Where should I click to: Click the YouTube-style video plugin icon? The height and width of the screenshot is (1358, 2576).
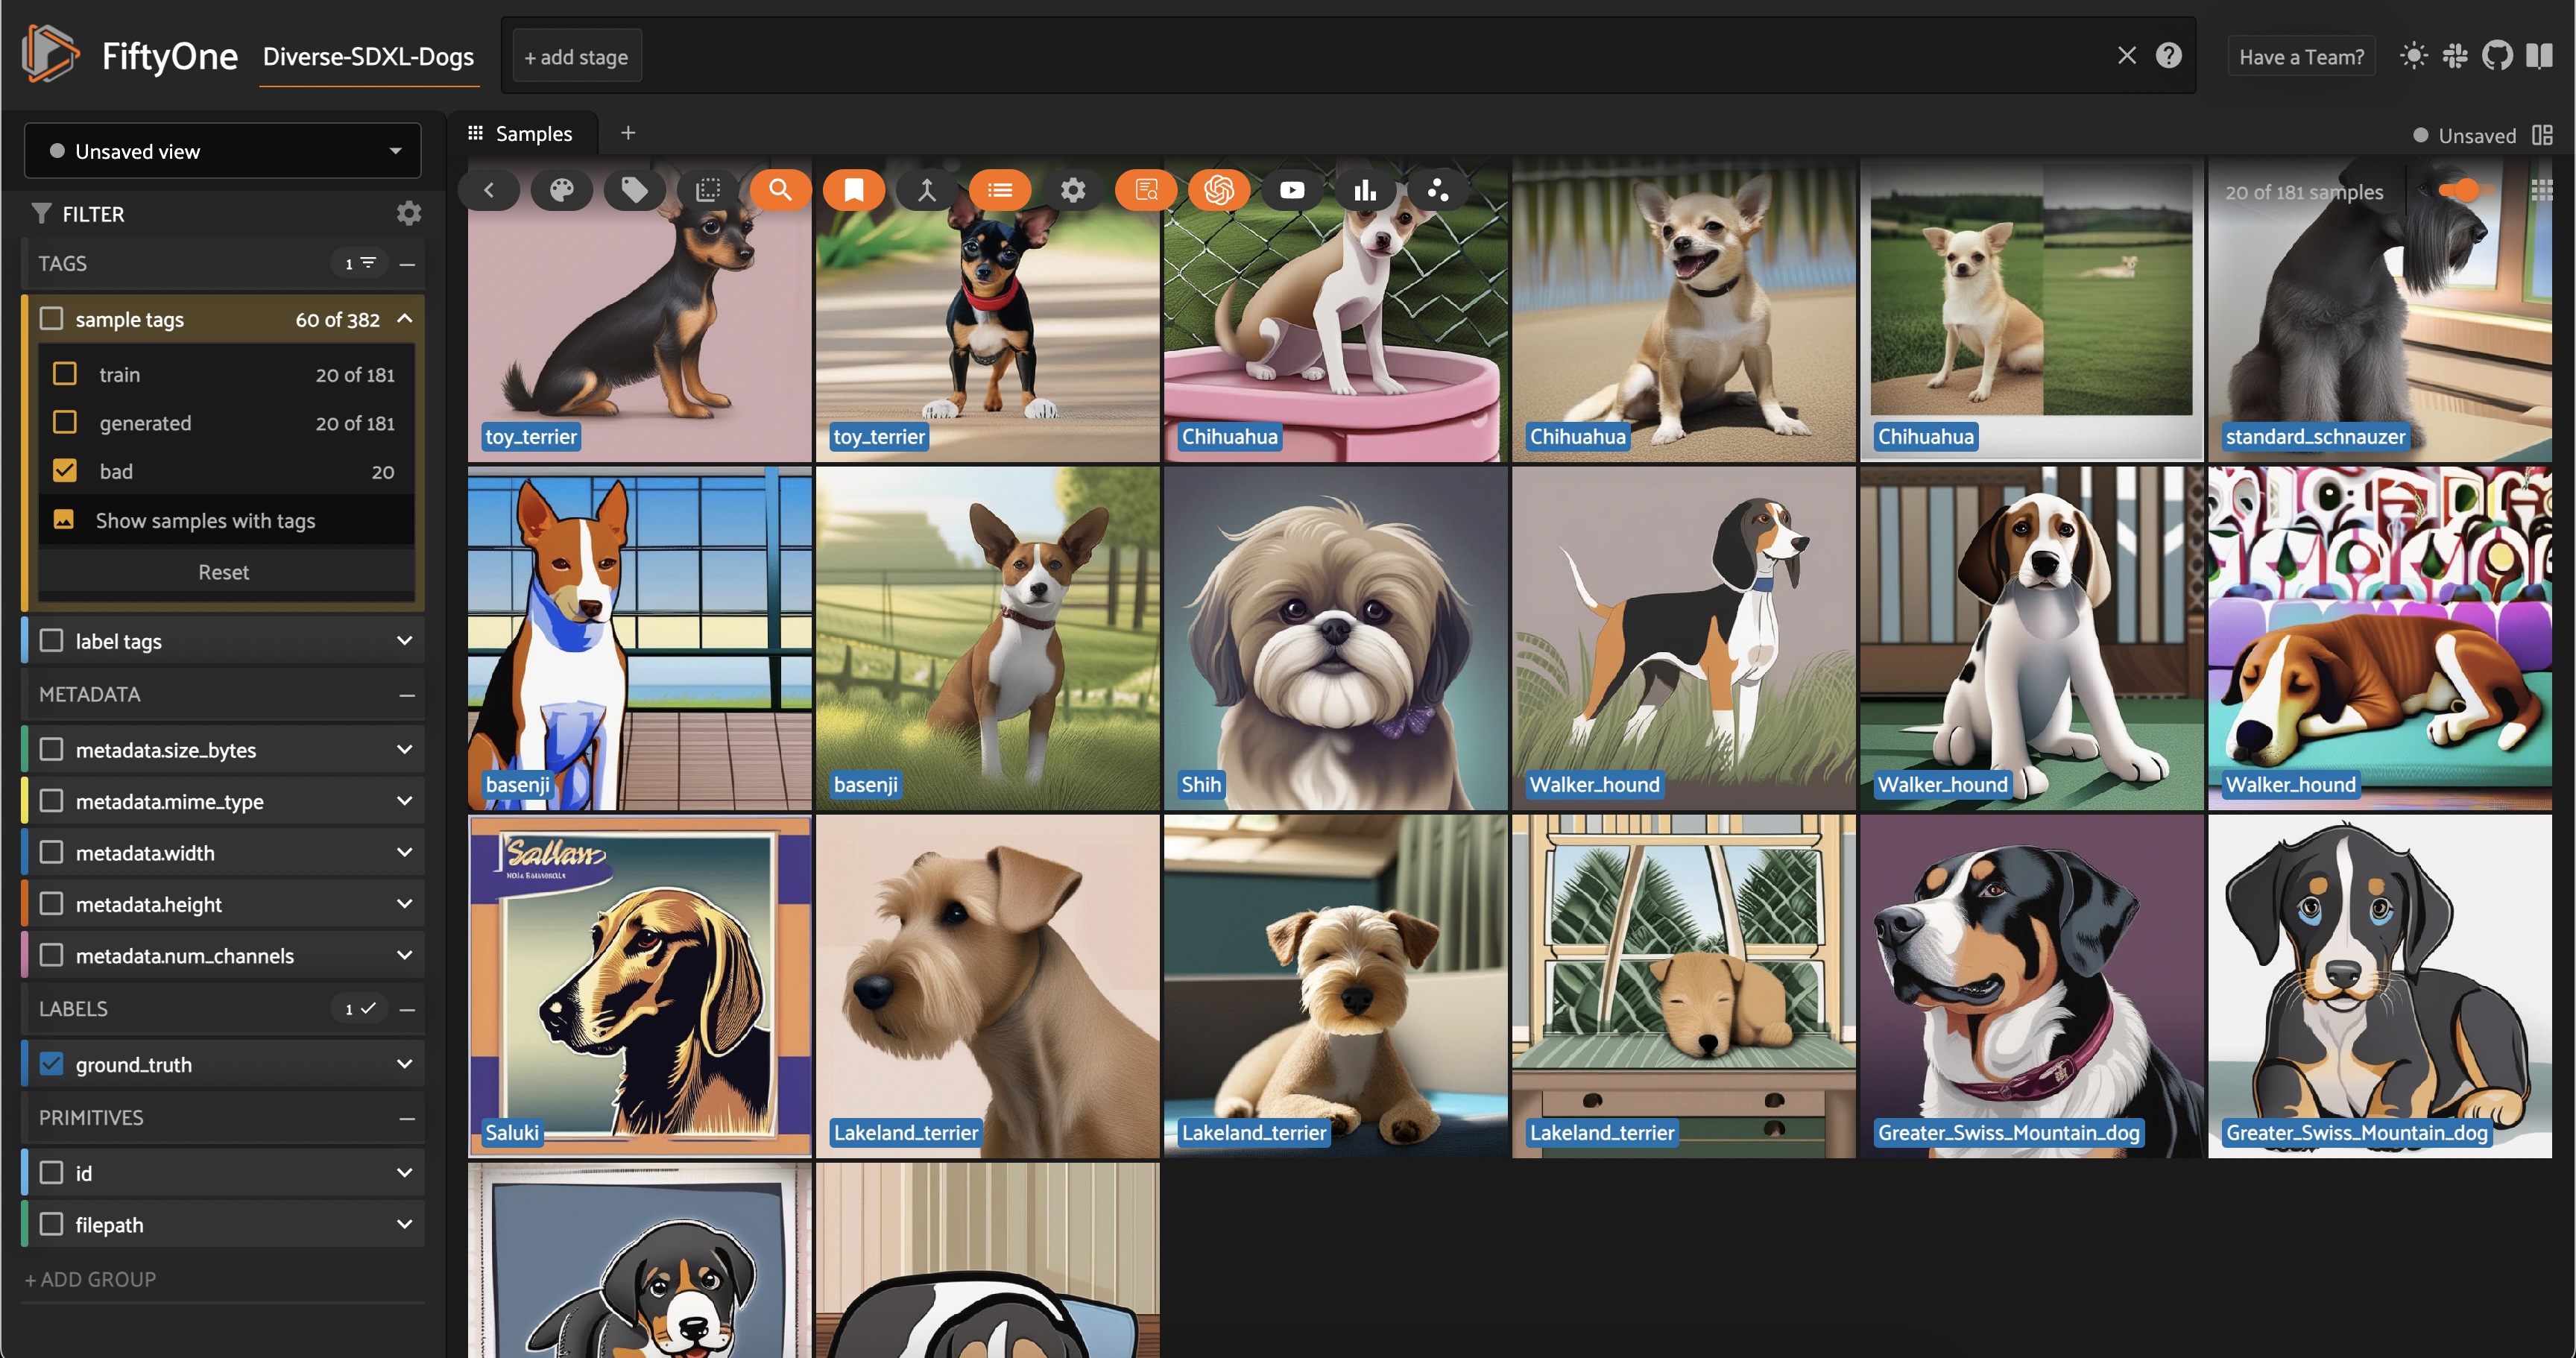[1292, 190]
